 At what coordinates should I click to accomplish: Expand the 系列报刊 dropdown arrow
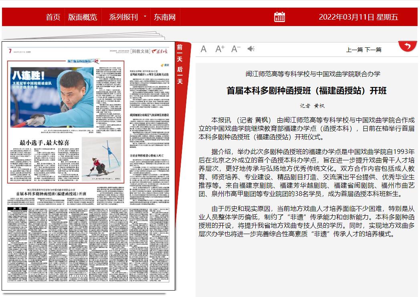tap(145, 16)
